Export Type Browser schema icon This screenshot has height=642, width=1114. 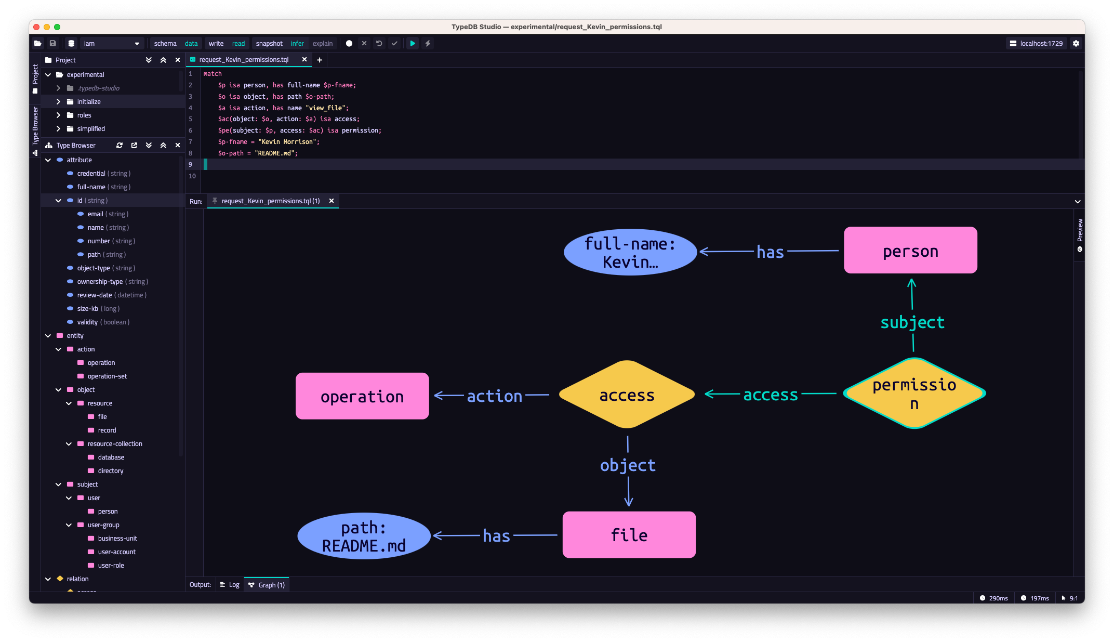pos(134,146)
